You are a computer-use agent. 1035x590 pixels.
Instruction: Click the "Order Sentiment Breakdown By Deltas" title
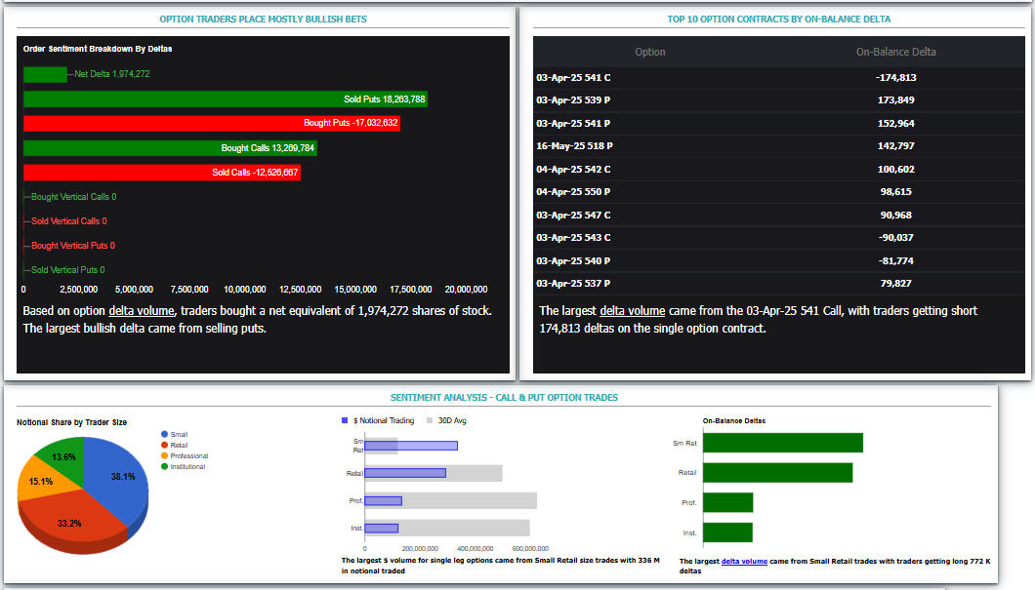[x=98, y=49]
